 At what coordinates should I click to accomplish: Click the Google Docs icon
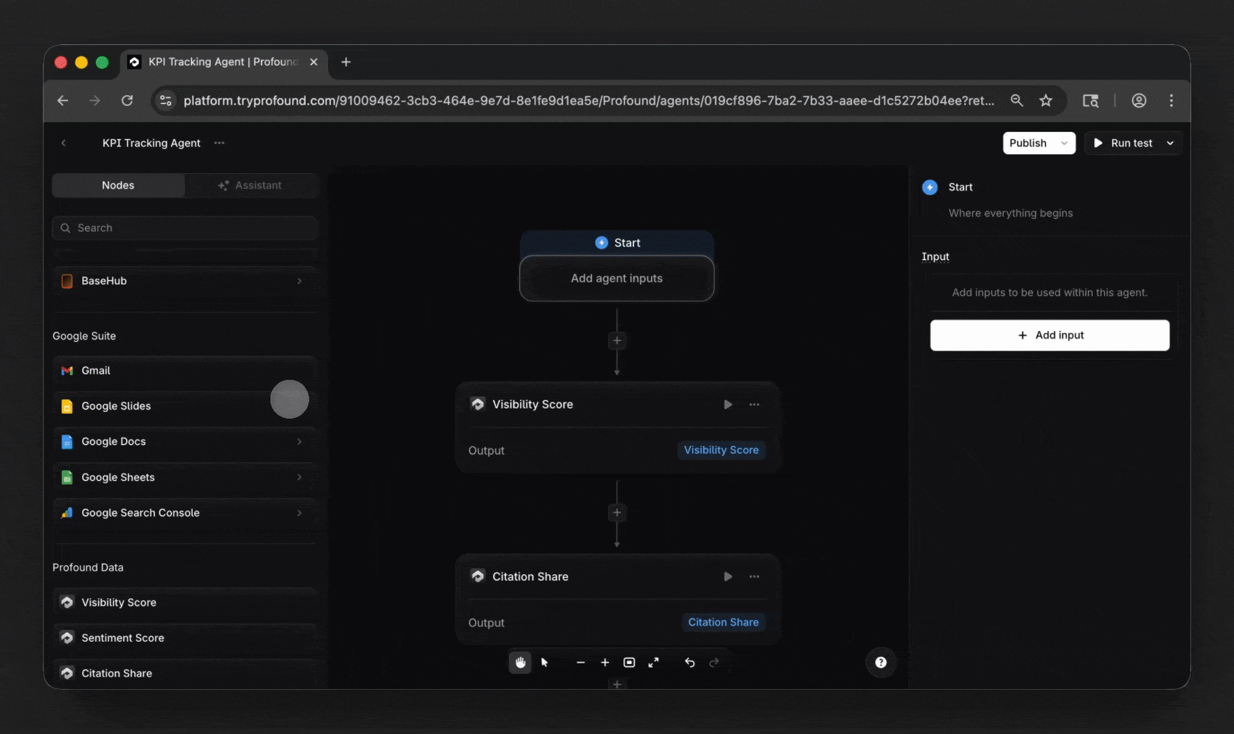click(x=67, y=442)
